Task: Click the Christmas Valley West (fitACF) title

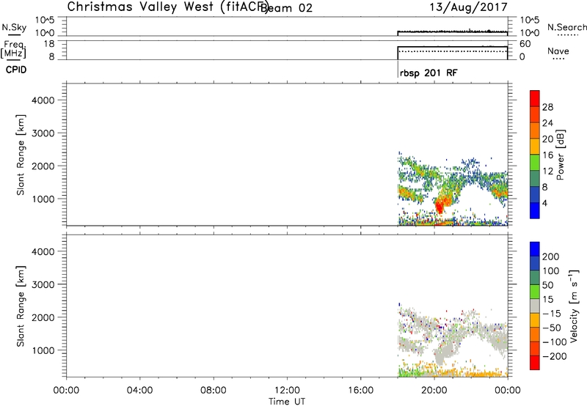Action: coord(167,7)
